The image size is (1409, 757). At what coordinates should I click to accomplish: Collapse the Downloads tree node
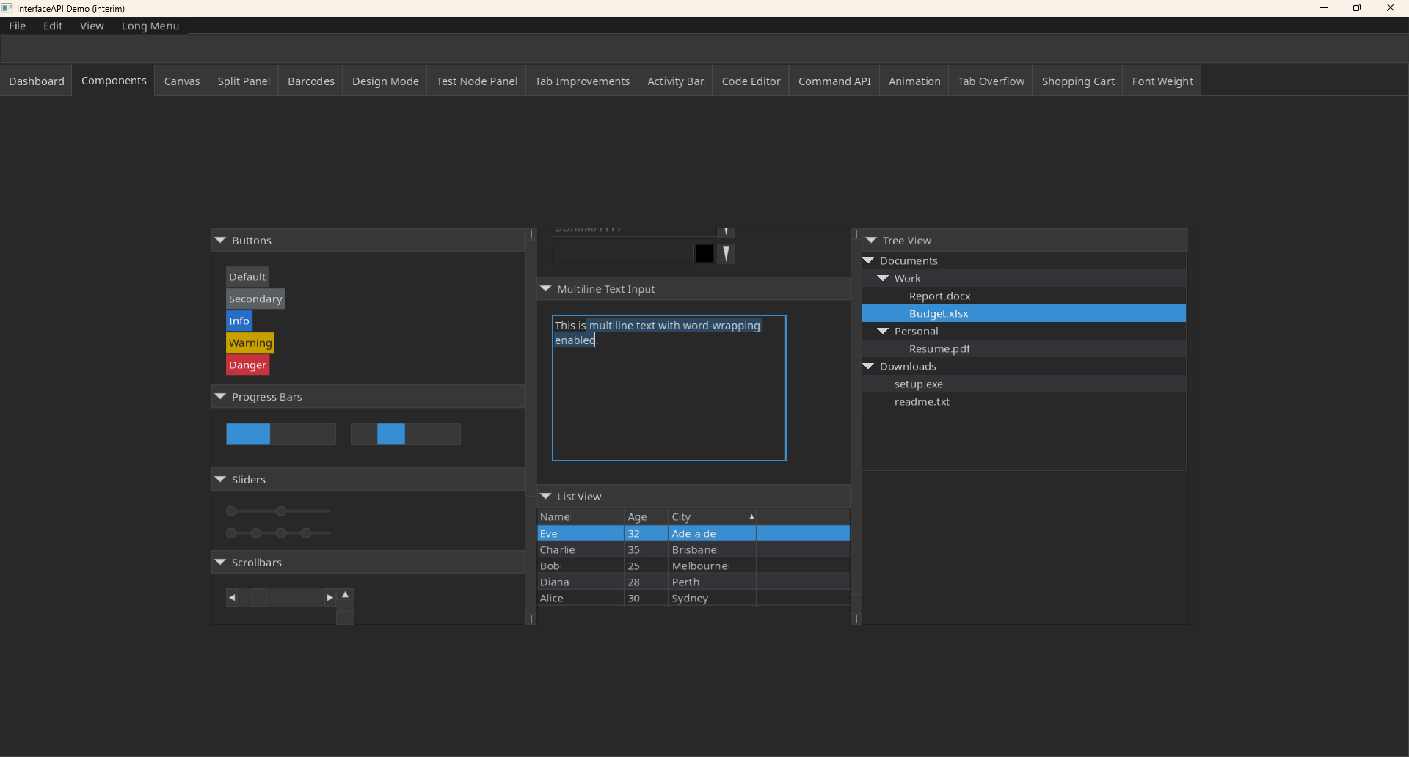click(x=868, y=367)
